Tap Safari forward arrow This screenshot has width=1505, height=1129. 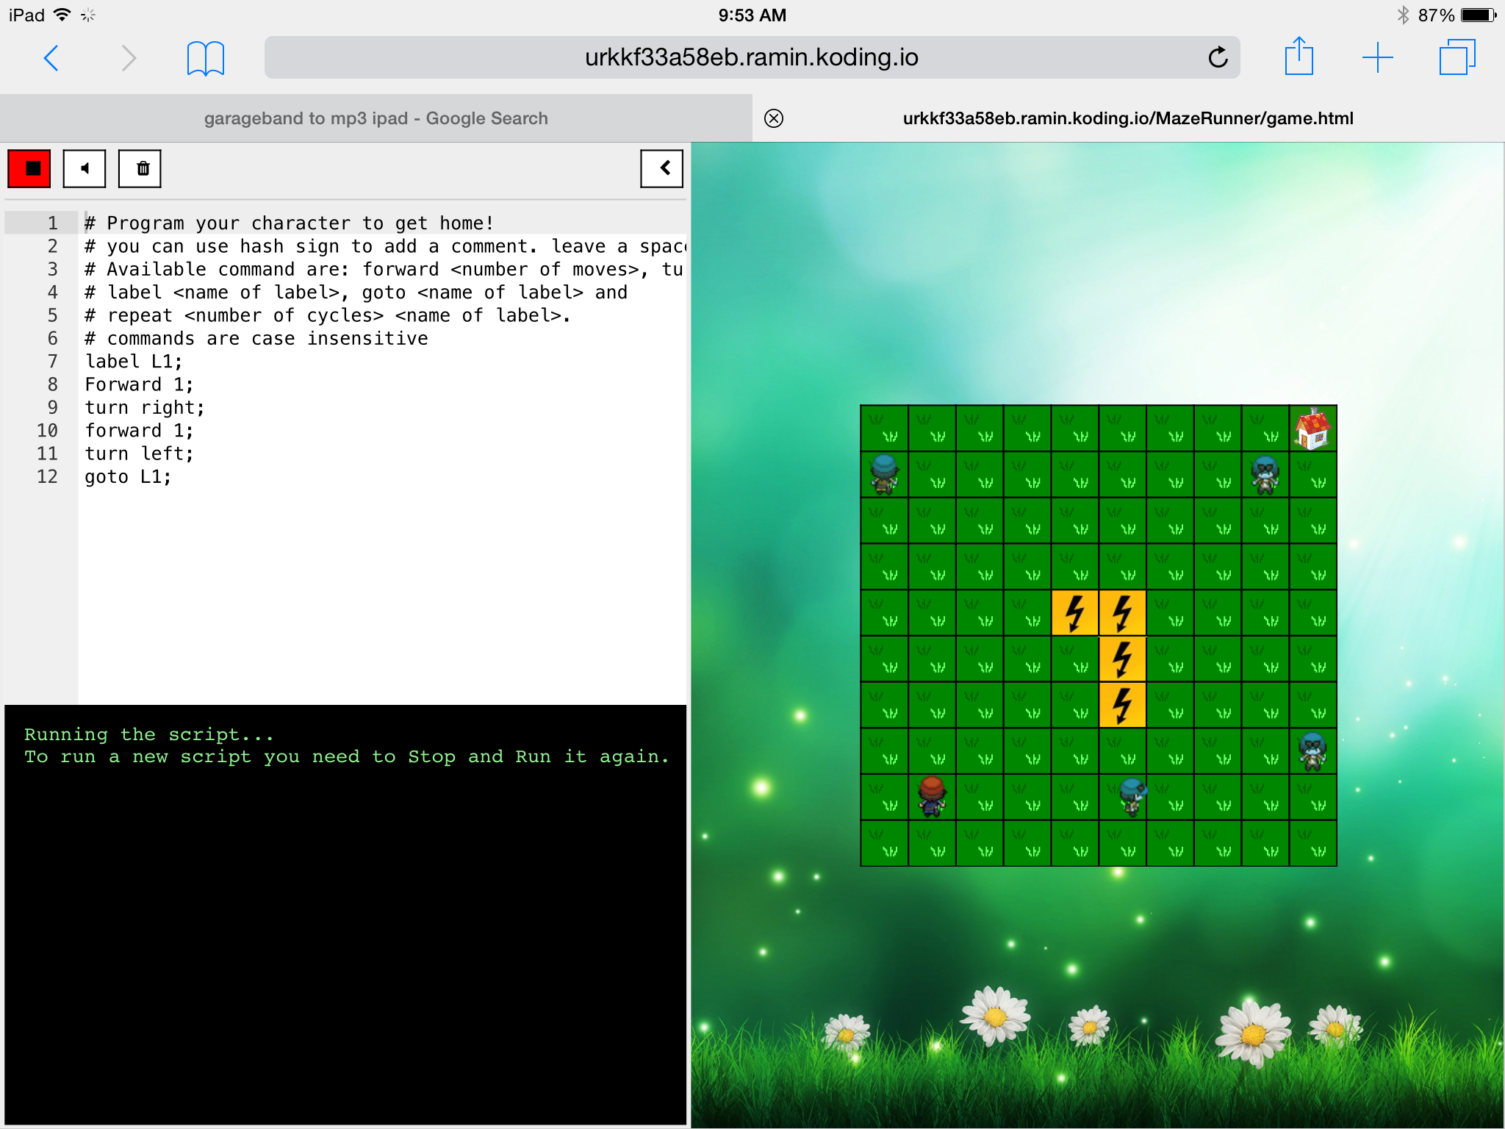click(129, 57)
